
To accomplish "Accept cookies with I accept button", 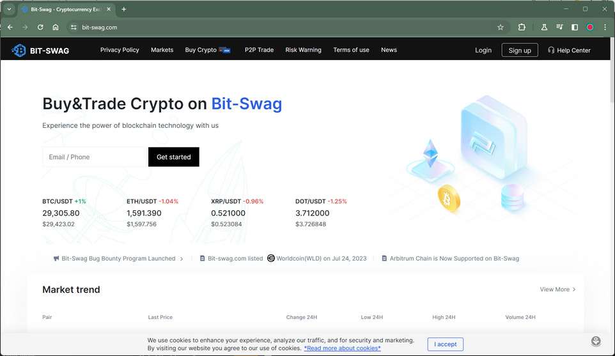I will click(x=445, y=344).
